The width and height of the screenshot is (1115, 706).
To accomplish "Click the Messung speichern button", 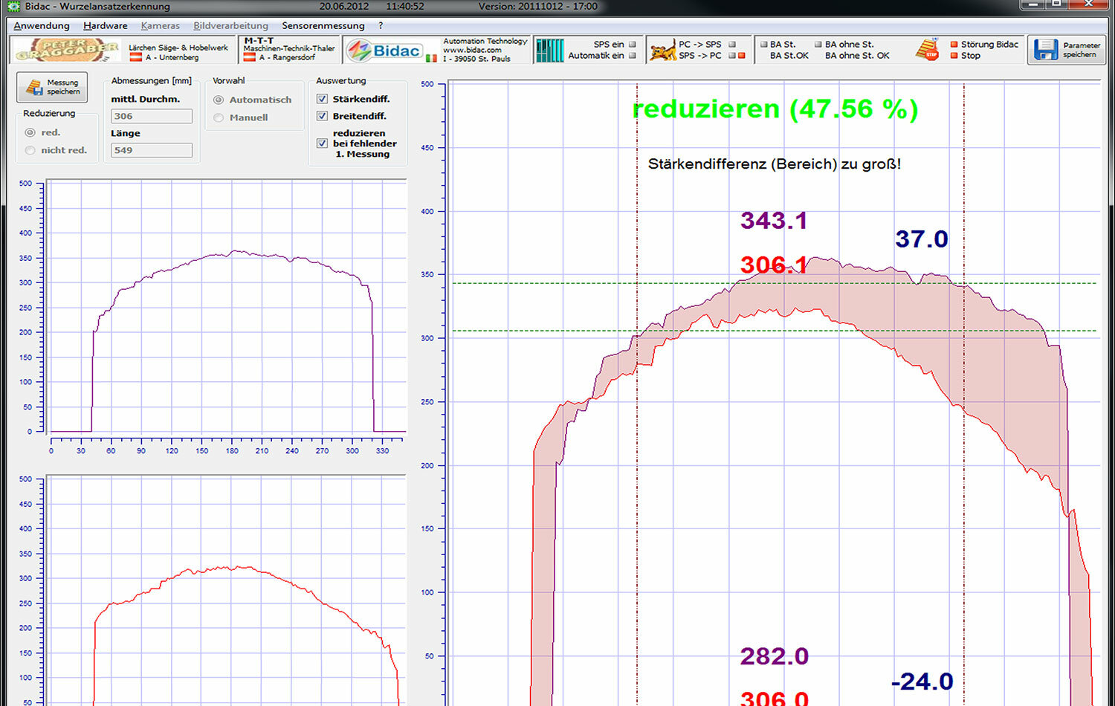I will [x=52, y=87].
